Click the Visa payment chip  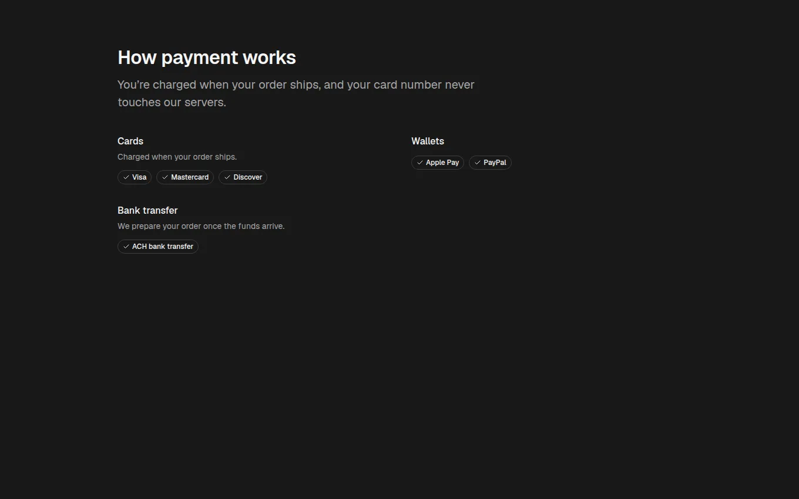pos(135,177)
